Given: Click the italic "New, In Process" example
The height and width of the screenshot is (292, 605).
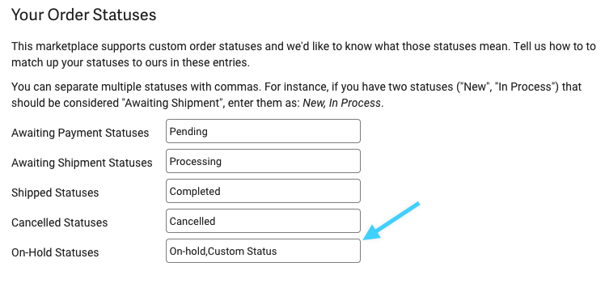Looking at the screenshot, I should pos(342,104).
